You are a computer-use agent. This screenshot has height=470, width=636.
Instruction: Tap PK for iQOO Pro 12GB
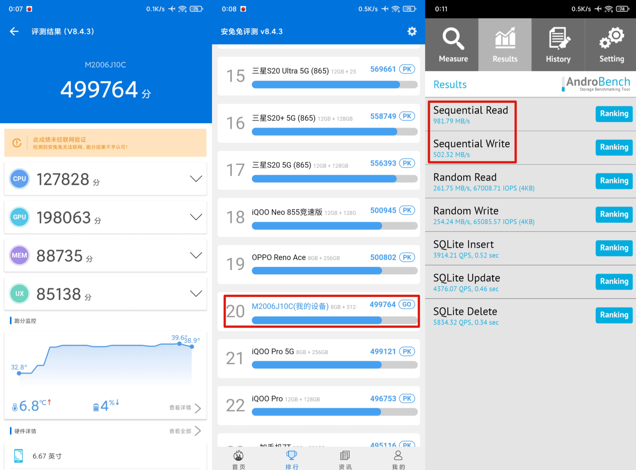tap(407, 398)
